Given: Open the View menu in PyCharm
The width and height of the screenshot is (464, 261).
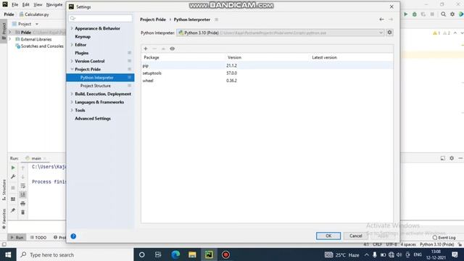Looking at the screenshot, I should (38, 5).
